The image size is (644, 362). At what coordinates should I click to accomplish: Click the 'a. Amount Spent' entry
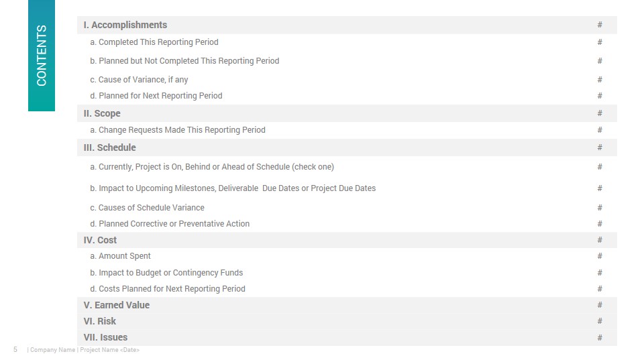[120, 256]
